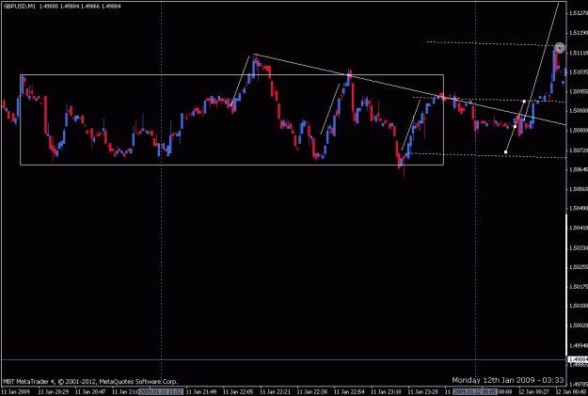The width and height of the screenshot is (588, 396).
Task: Click the 1.51190 price axis label
Action: pyautogui.click(x=578, y=33)
